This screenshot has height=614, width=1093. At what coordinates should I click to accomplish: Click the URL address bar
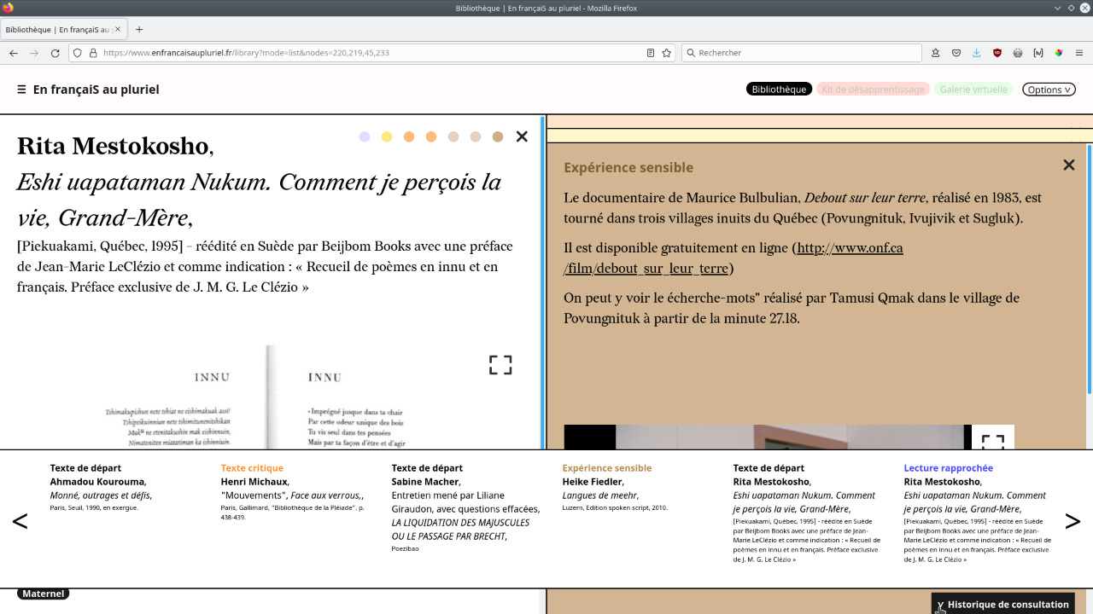coord(371,53)
